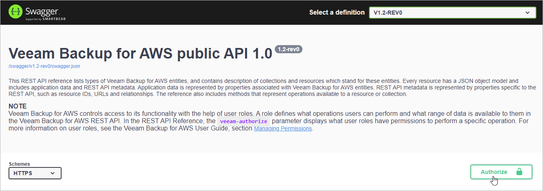543x191 pixels.
Task: Click the Swagger wordmark text
Action: tap(39, 10)
